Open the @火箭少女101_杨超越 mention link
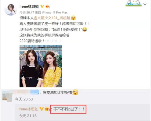The image size is (151, 121). click(52, 18)
